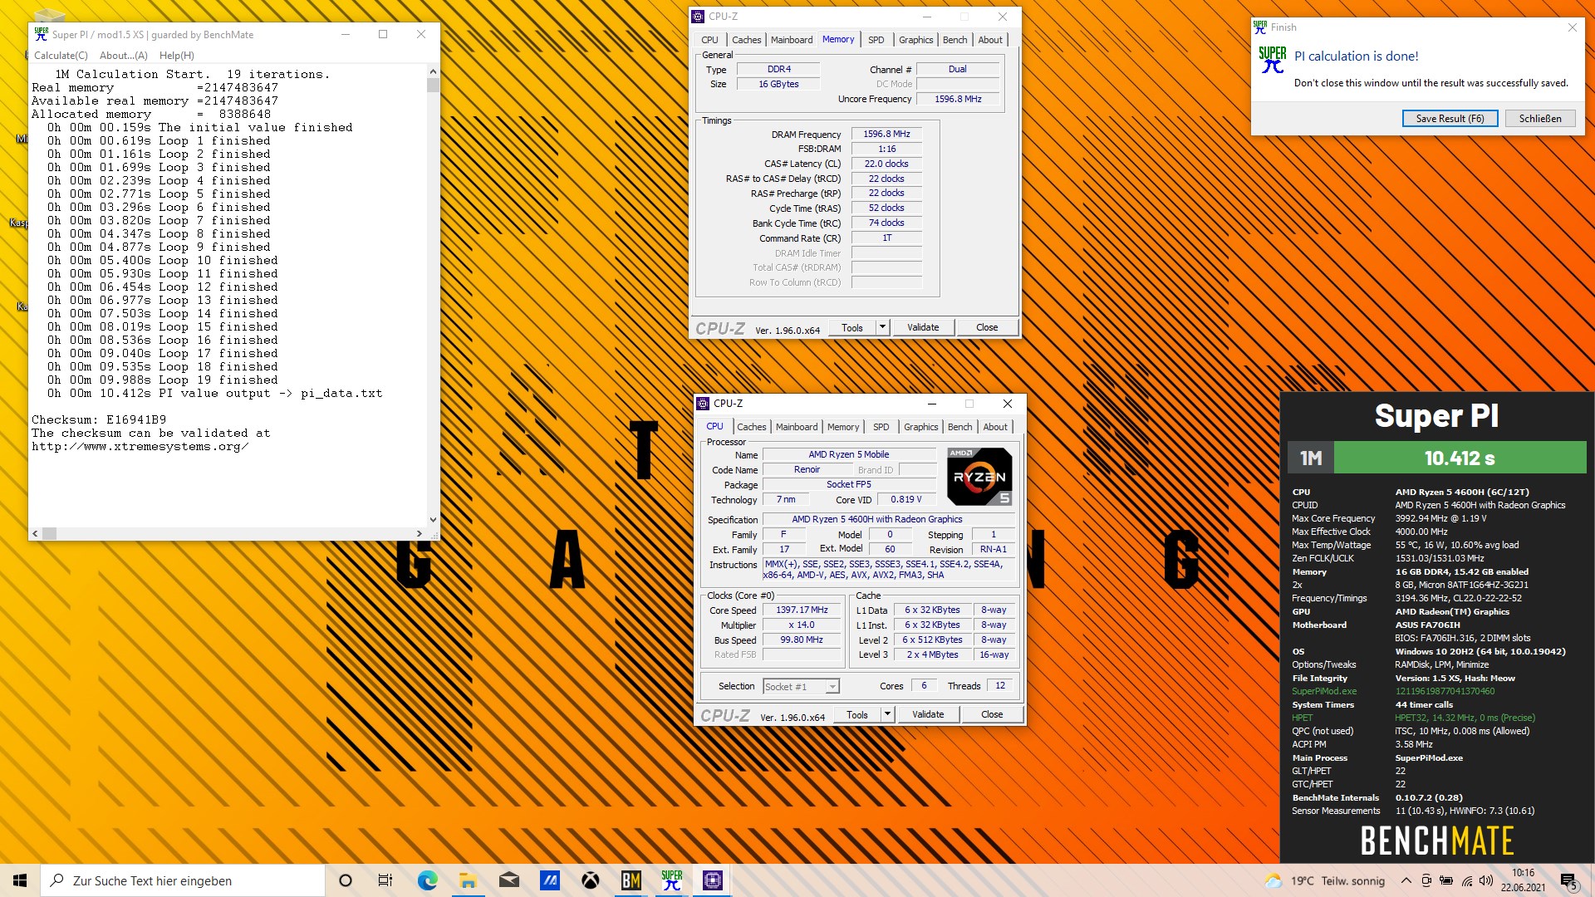The height and width of the screenshot is (897, 1595).
Task: Click the Windows search box
Action: coord(183,880)
